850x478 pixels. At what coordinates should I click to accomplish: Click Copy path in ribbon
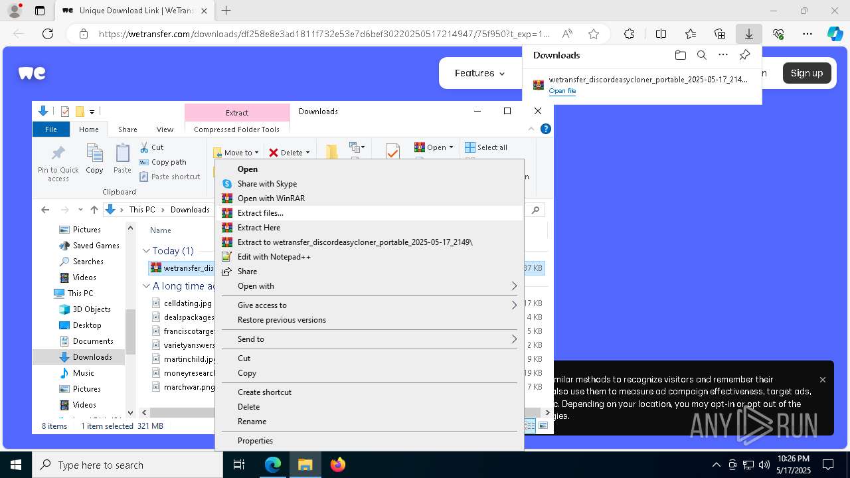[163, 162]
